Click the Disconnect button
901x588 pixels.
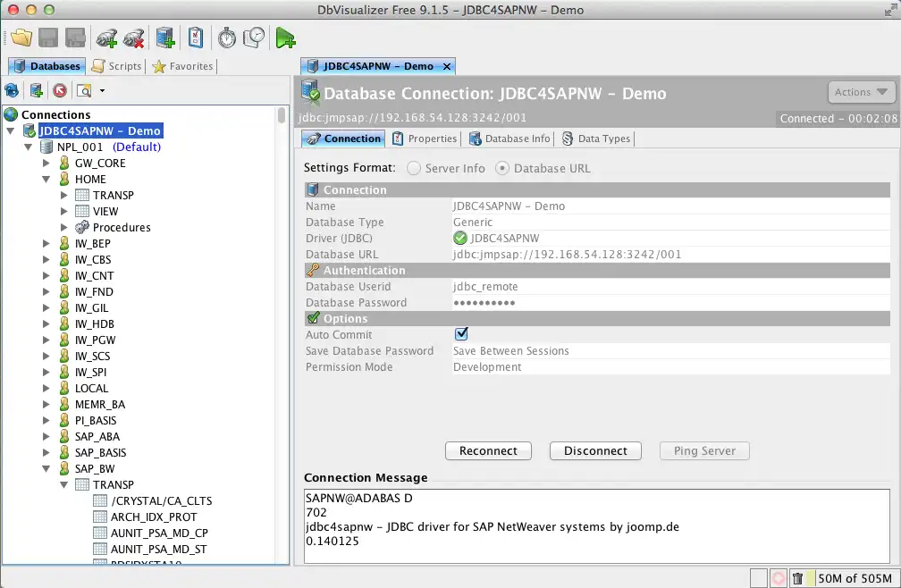point(595,450)
